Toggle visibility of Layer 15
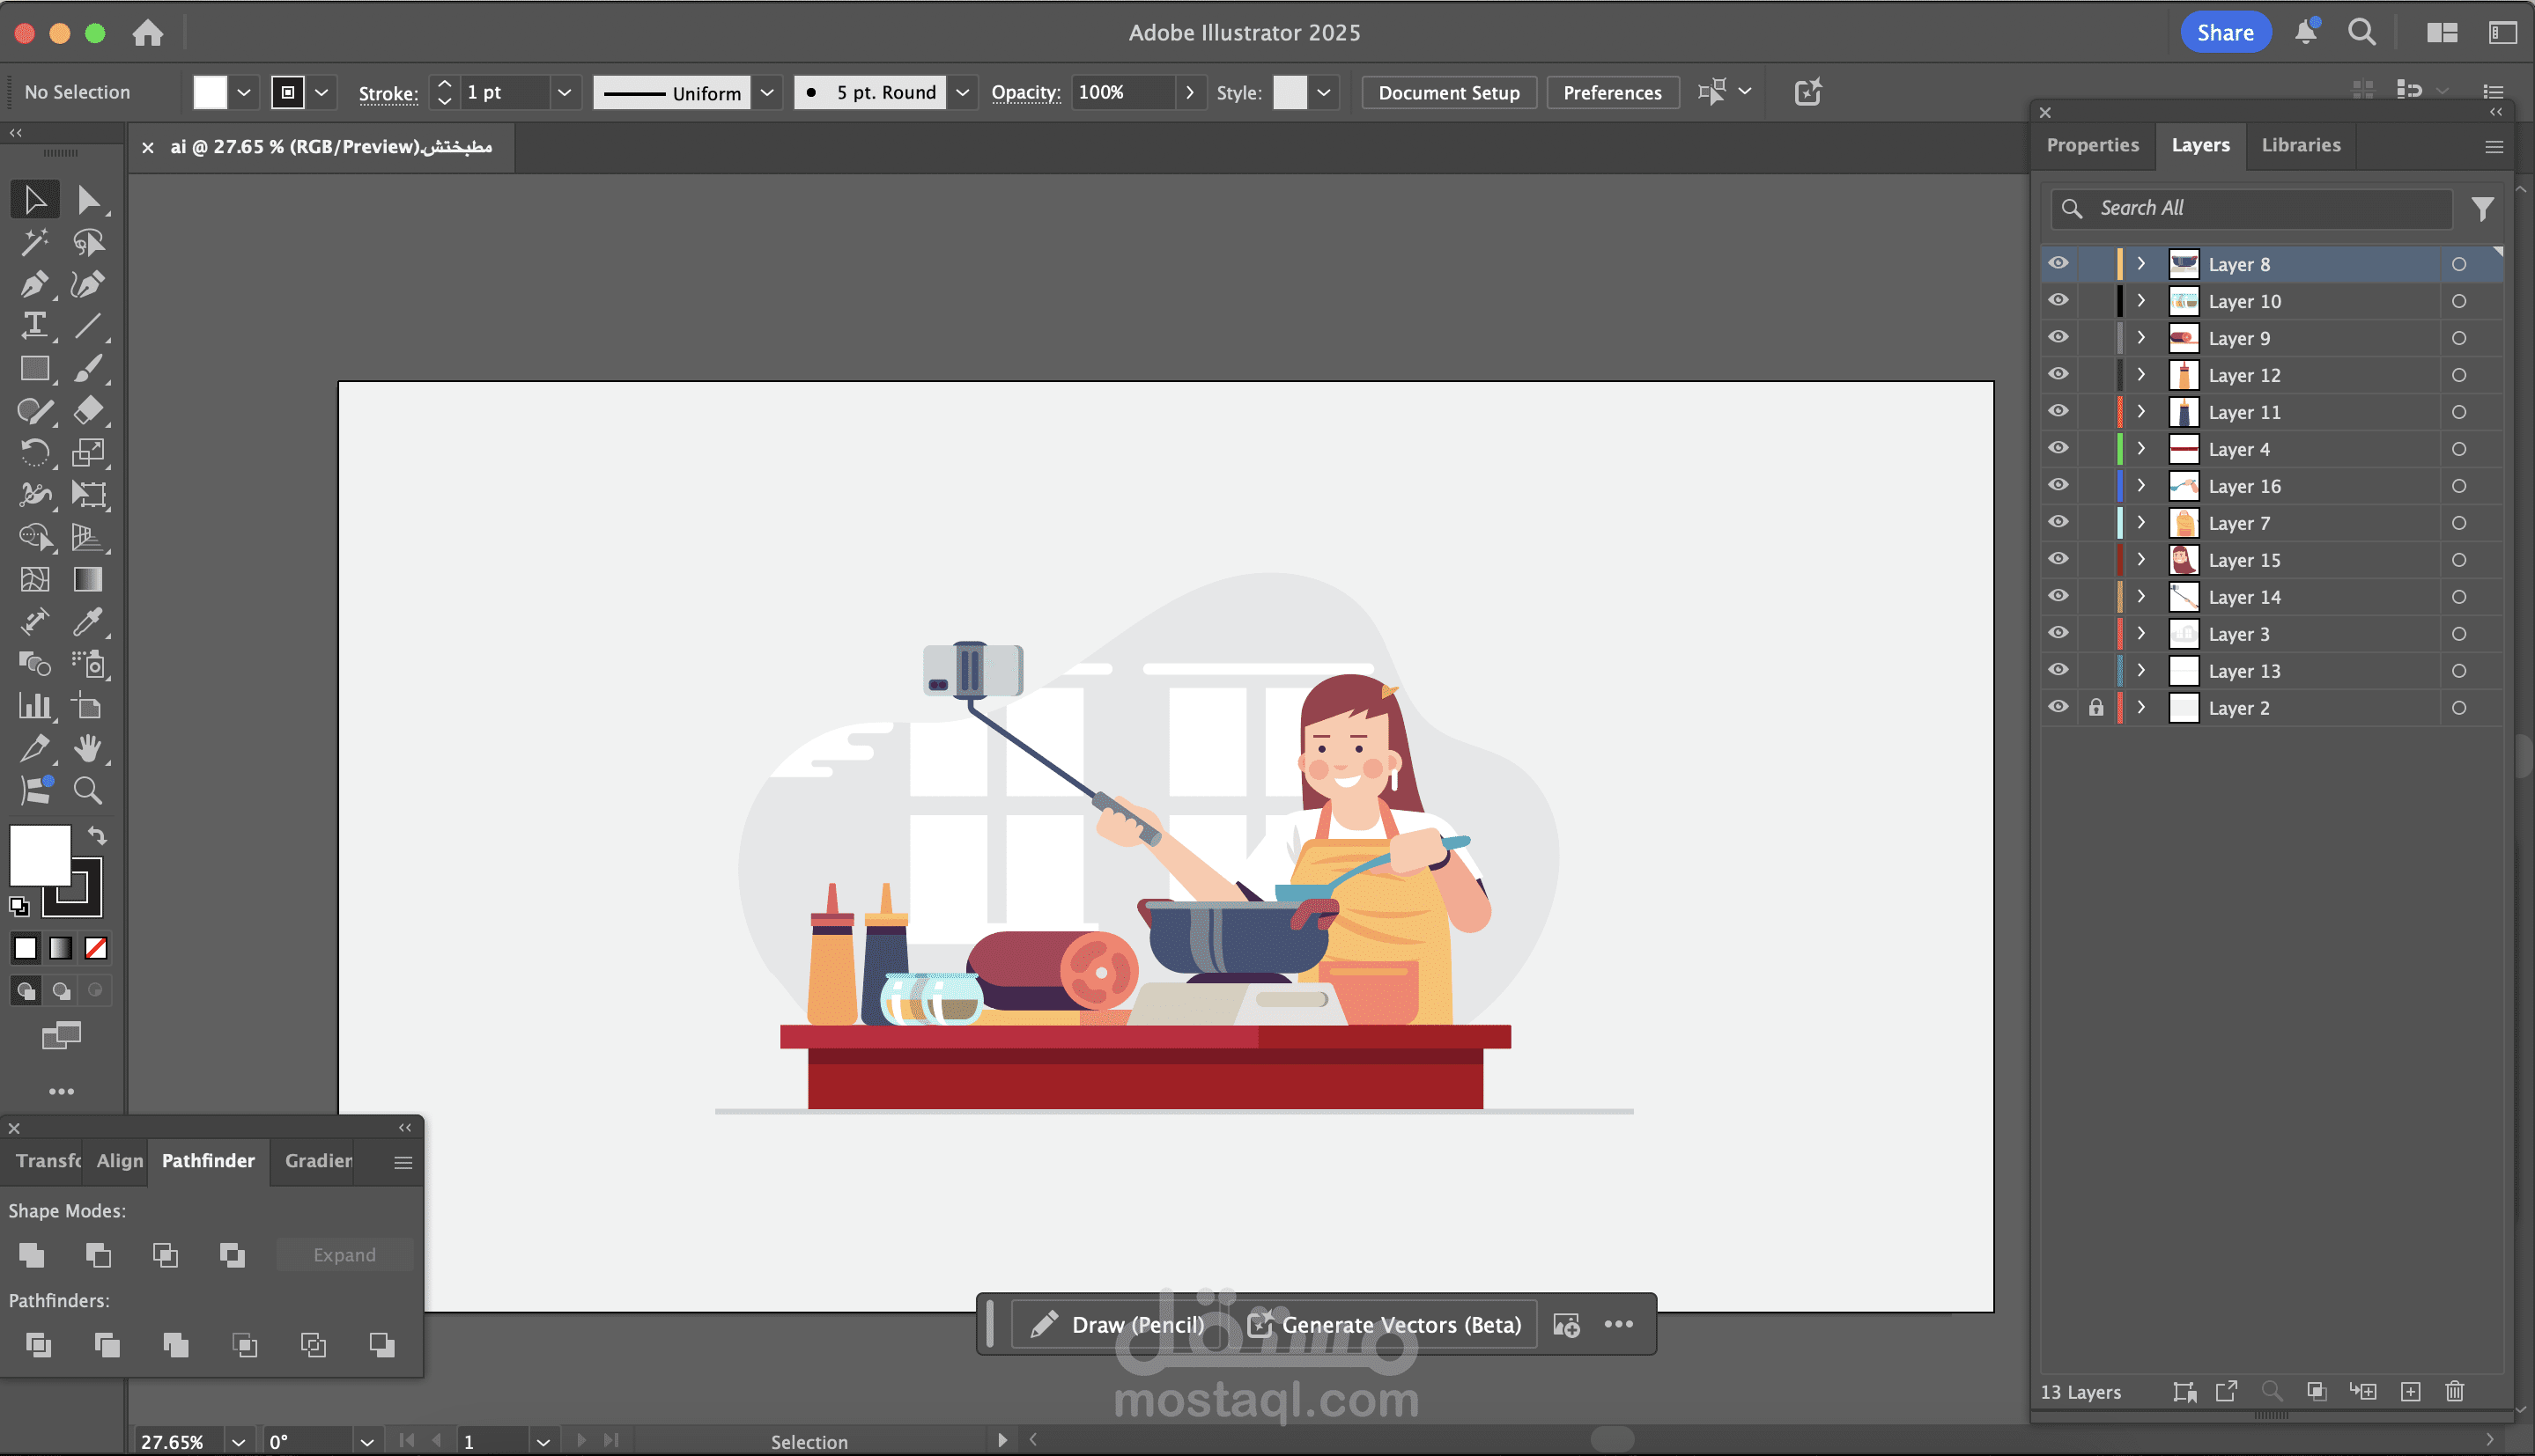Image resolution: width=2535 pixels, height=1456 pixels. pos(2058,560)
